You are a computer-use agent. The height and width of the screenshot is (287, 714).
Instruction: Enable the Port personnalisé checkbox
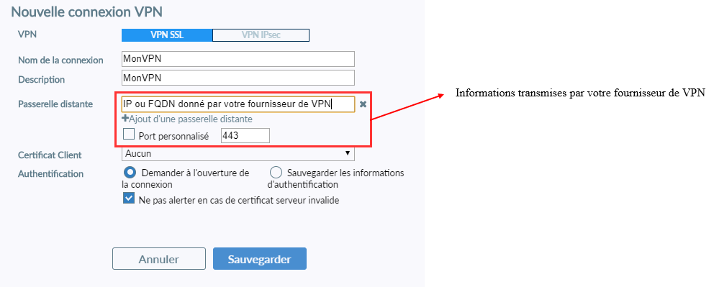[x=129, y=134]
